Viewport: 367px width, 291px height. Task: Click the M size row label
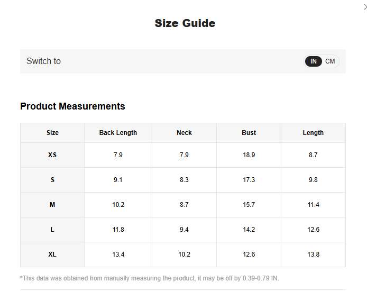point(52,205)
